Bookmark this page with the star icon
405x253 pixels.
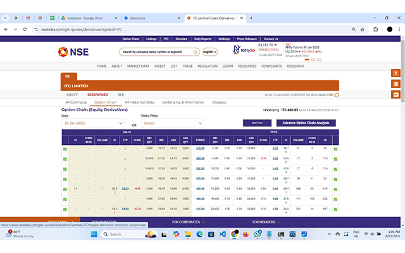(x=363, y=30)
